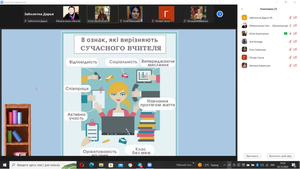Click muted mic icon for Аня Бондар
This screenshot has width=300, height=169.
point(290,42)
